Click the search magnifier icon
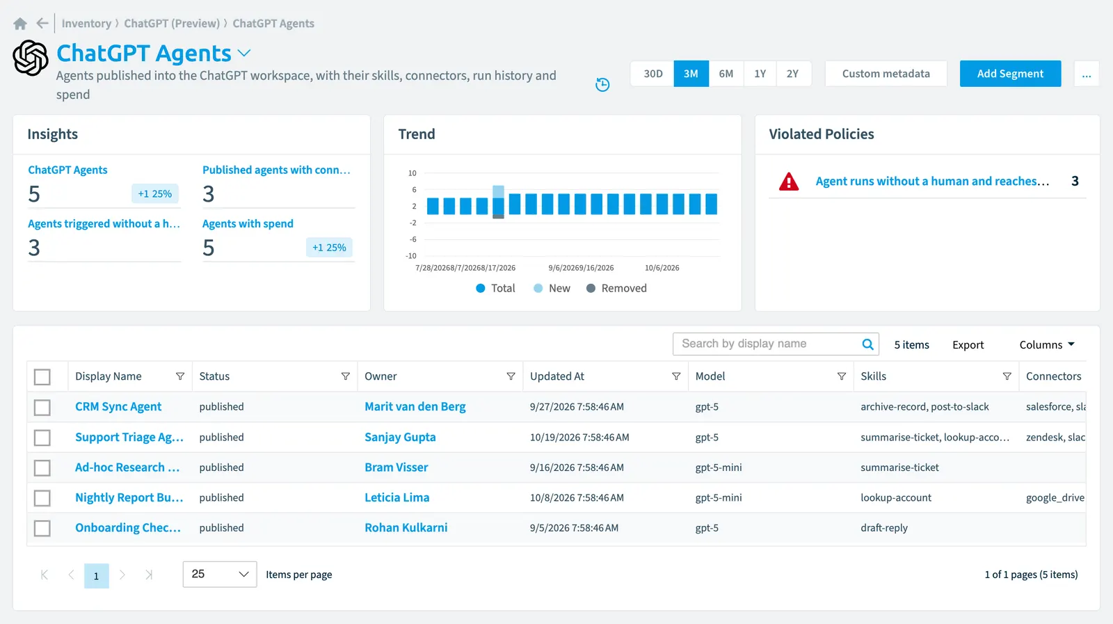1113x624 pixels. pyautogui.click(x=867, y=344)
